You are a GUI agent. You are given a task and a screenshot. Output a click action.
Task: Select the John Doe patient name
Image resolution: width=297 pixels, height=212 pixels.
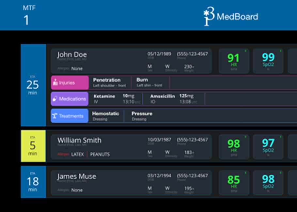72,55
